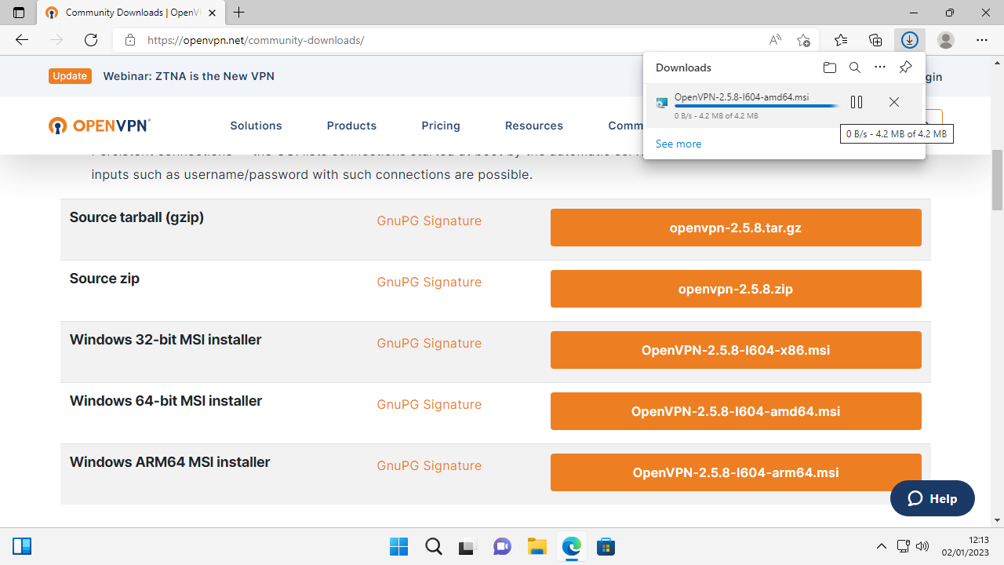This screenshot has height=565, width=1004.
Task: Click the Downloads panel title
Action: tap(683, 67)
